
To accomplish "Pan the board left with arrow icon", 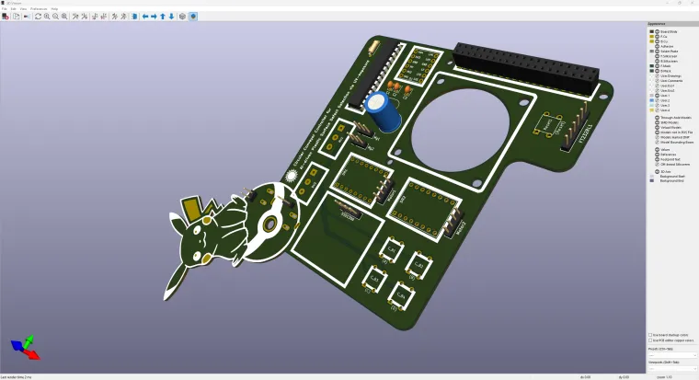I will pyautogui.click(x=145, y=17).
